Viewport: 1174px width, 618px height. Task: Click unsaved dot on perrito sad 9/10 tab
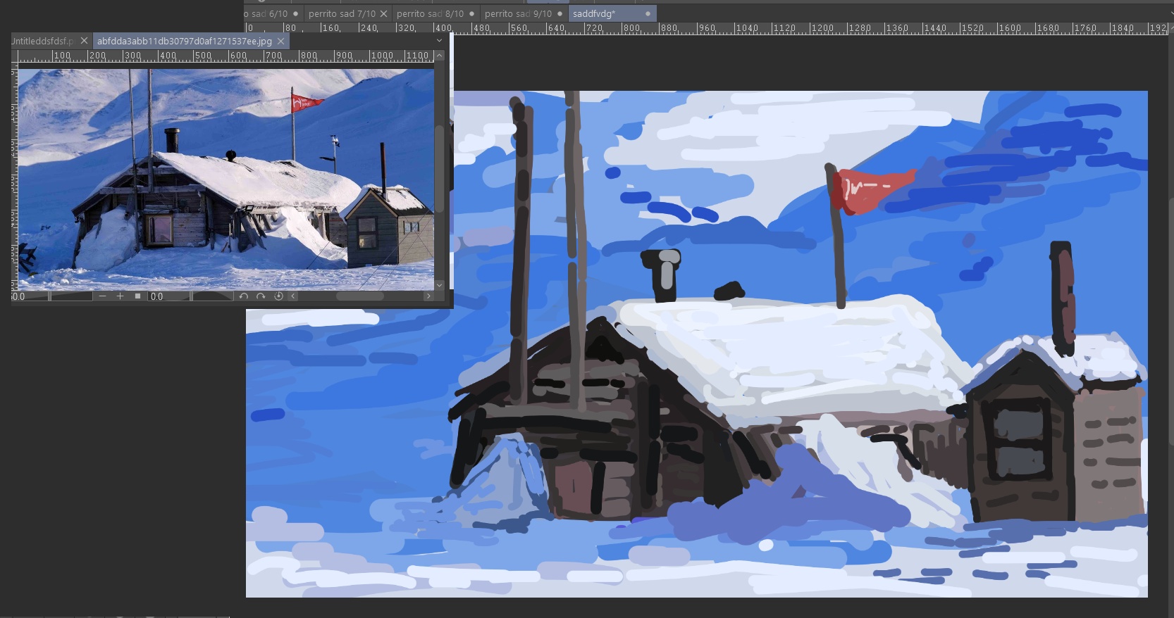[x=560, y=13]
